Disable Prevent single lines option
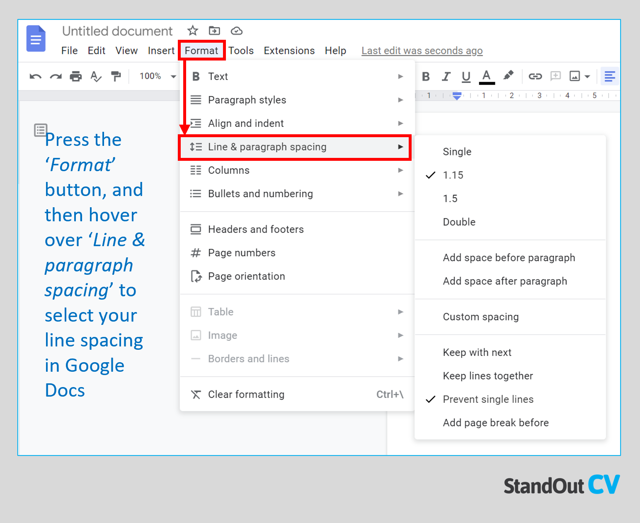The width and height of the screenshot is (640, 523). (x=488, y=399)
